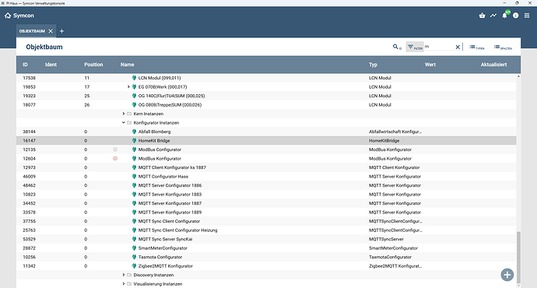The height and width of the screenshot is (288, 537).
Task: Select the MQTT Client Konfigurator ks 1887 row
Action: pyautogui.click(x=266, y=167)
